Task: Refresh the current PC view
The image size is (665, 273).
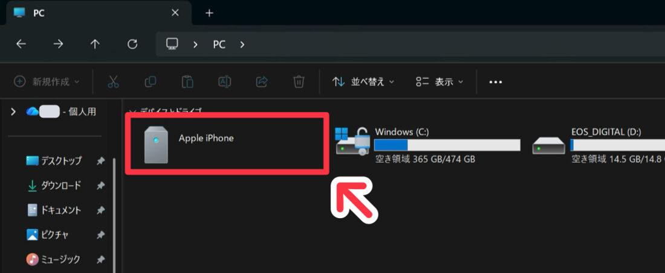Action: [132, 44]
